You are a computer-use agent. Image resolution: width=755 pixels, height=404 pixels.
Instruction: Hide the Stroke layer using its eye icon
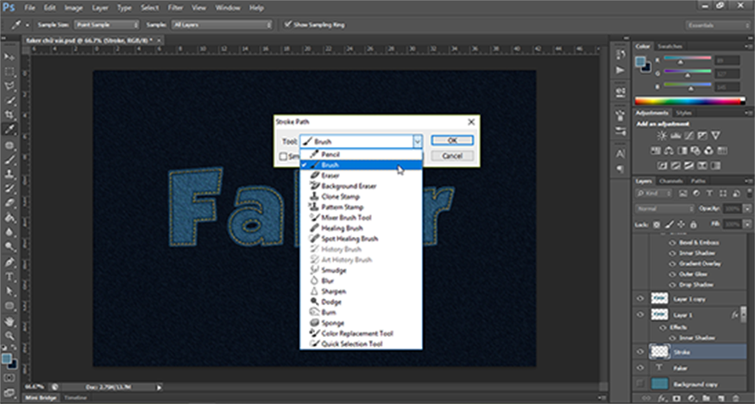(x=639, y=351)
